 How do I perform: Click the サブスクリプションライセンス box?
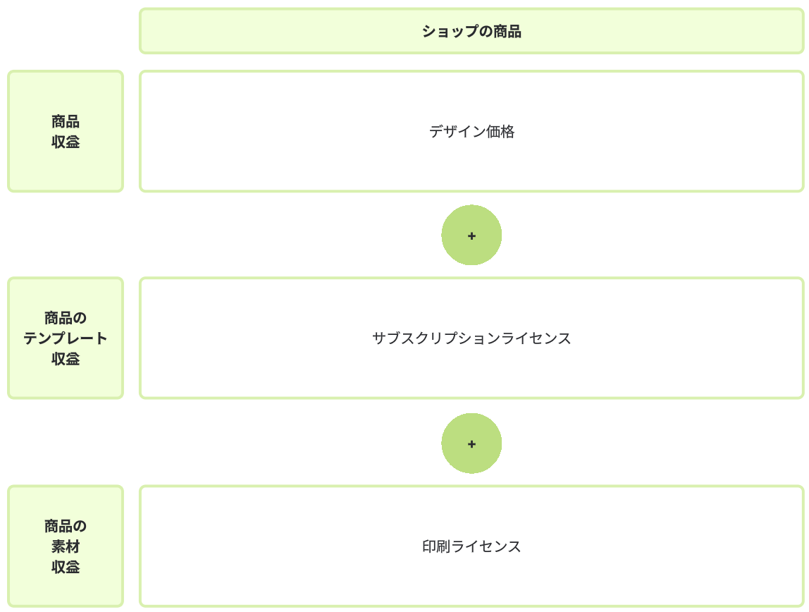[471, 338]
